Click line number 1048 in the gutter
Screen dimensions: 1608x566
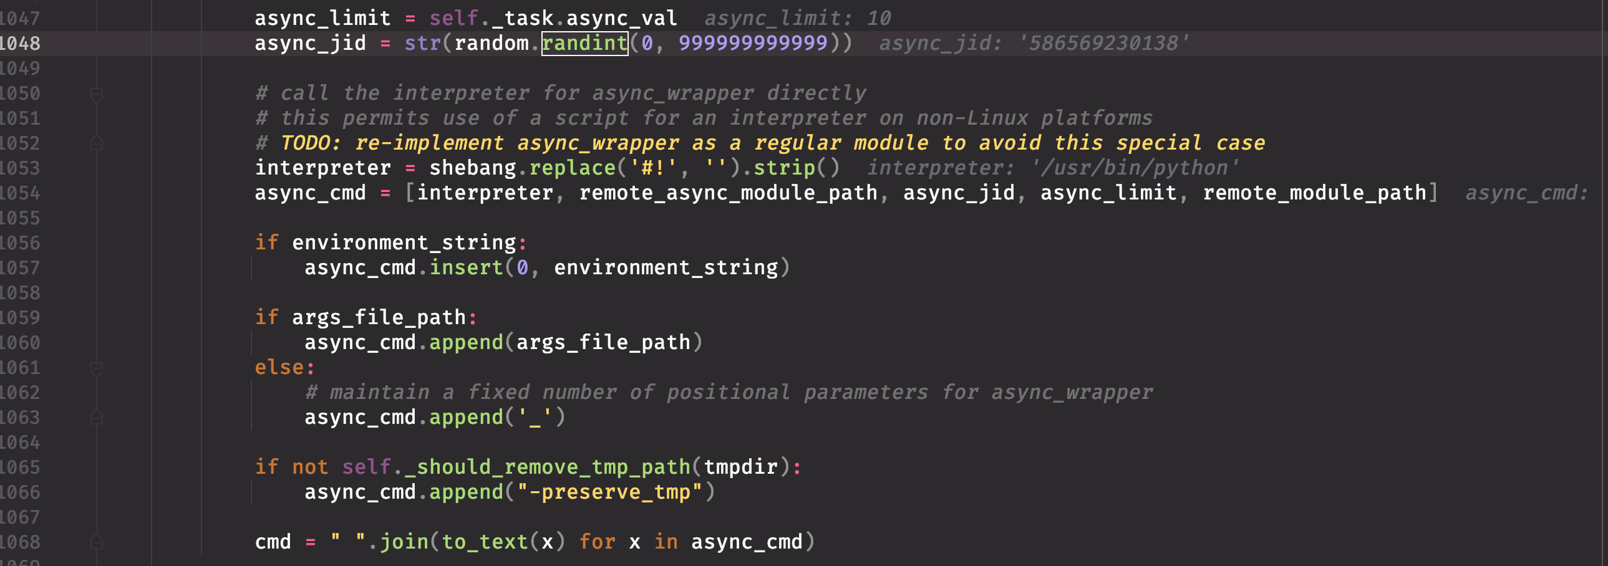point(20,44)
